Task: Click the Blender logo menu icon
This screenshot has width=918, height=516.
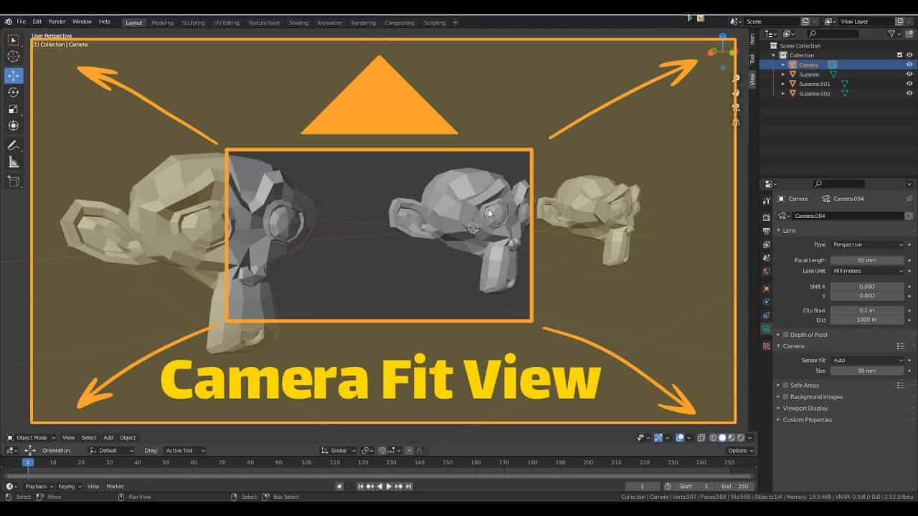Action: click(x=8, y=21)
